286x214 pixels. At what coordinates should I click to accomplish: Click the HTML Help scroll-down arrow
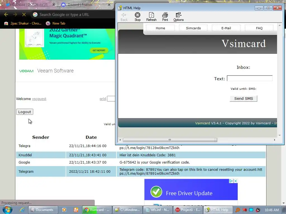pyautogui.click(x=280, y=135)
